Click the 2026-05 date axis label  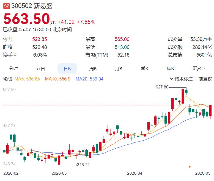coord(203,173)
